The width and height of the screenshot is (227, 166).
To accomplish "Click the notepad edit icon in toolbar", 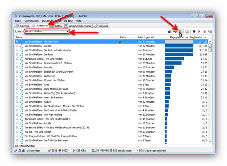I will pyautogui.click(x=187, y=31).
